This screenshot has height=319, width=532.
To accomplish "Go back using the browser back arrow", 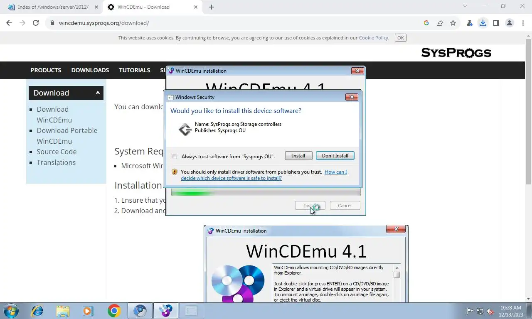I will [x=9, y=23].
